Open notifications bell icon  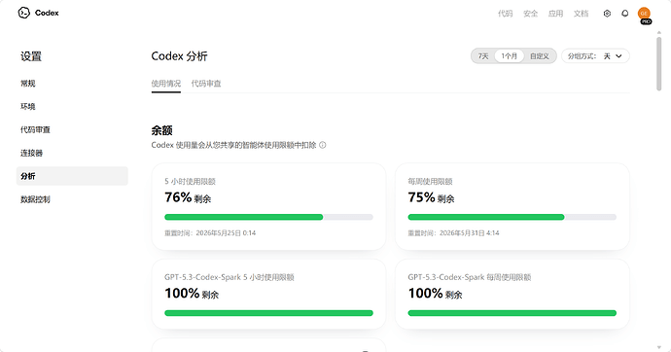[624, 14]
